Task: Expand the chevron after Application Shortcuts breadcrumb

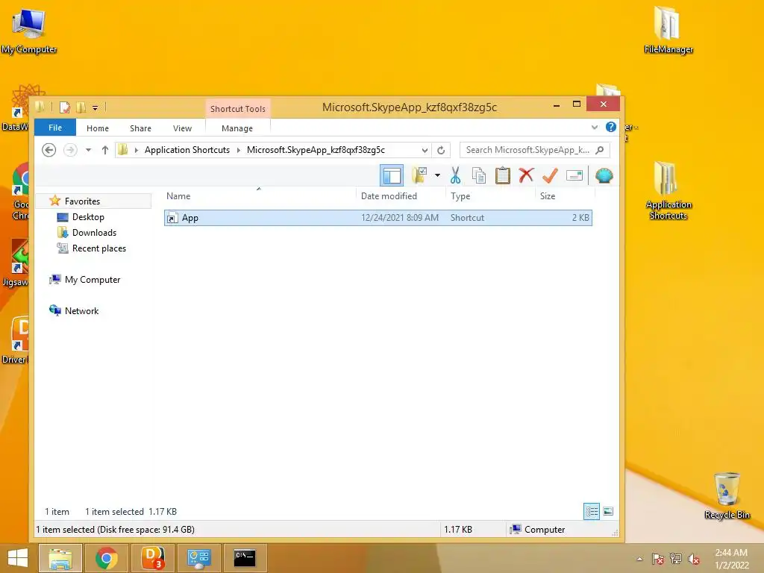Action: (239, 150)
